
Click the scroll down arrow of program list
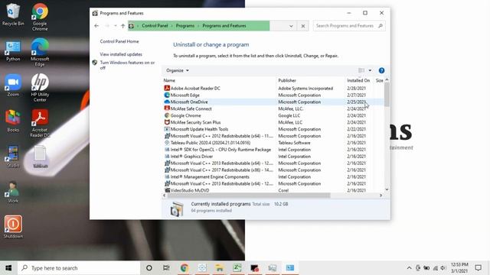click(387, 189)
